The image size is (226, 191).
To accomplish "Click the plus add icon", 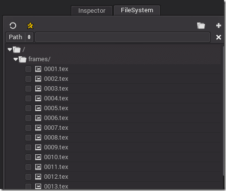I will [219, 25].
